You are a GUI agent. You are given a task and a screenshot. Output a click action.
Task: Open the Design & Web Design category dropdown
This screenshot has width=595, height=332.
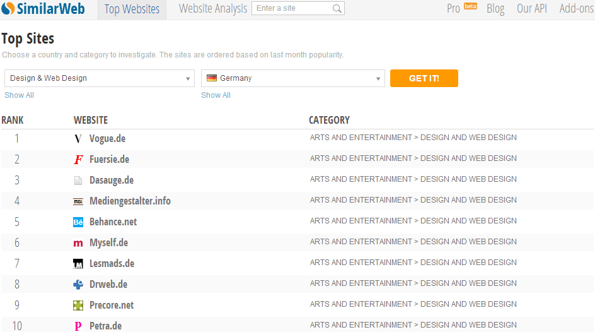pos(100,78)
